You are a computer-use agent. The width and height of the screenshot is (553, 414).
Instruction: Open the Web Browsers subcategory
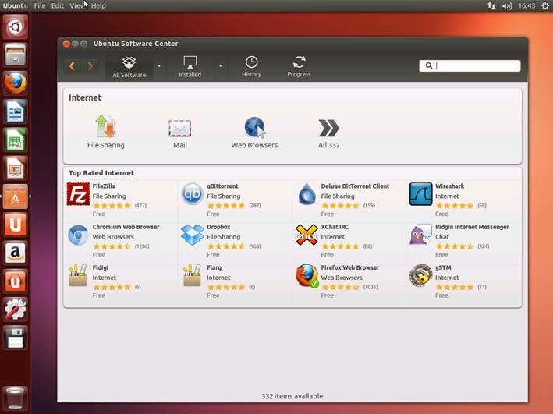click(x=254, y=133)
